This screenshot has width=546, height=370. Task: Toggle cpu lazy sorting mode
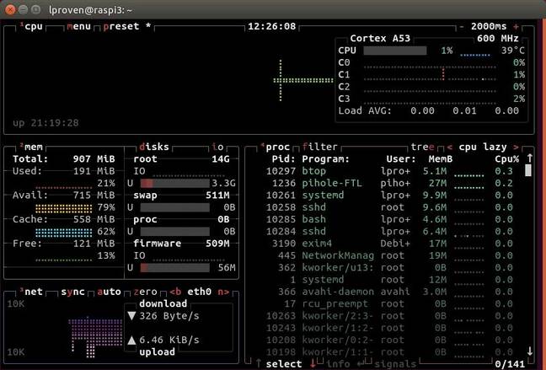(x=483, y=147)
